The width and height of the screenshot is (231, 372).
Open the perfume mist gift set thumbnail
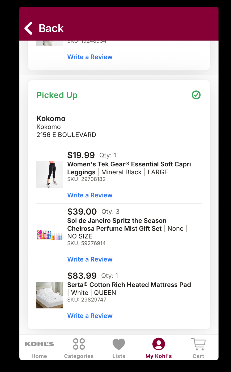pos(50,235)
